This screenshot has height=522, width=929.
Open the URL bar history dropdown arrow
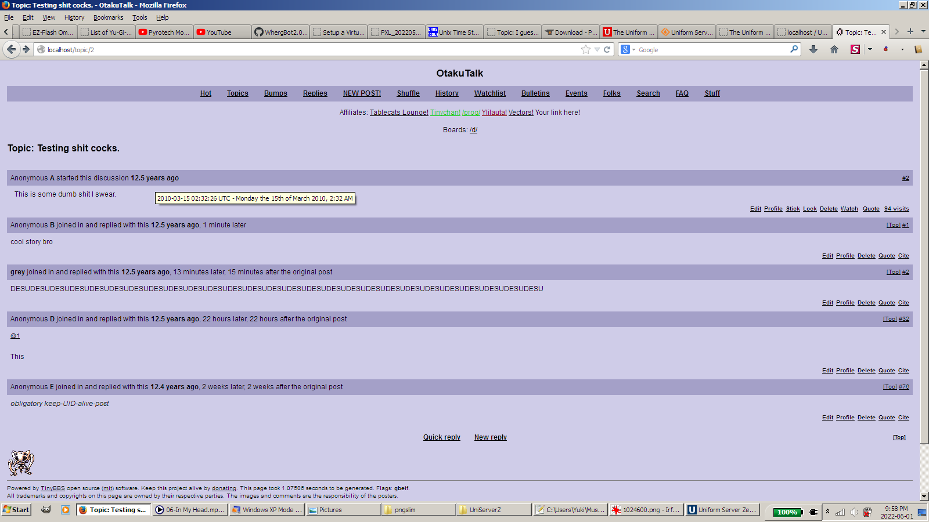(x=597, y=50)
